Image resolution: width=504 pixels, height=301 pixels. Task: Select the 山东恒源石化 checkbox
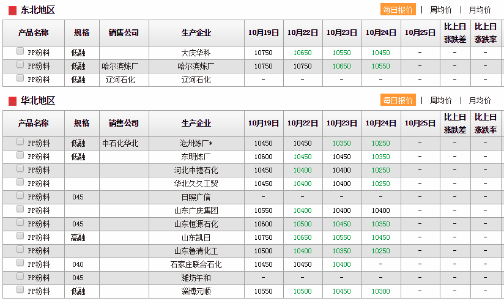[x=20, y=222]
